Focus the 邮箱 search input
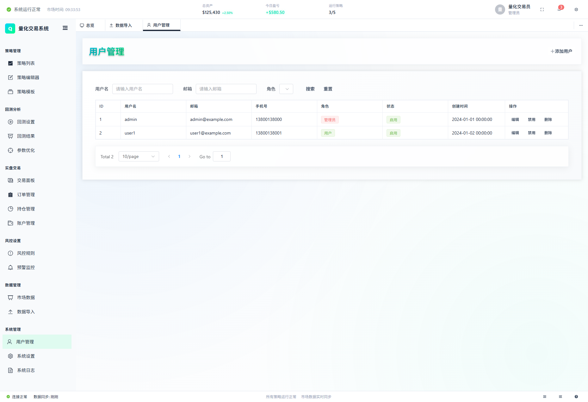Screen dimensions: 588x402 (226, 89)
